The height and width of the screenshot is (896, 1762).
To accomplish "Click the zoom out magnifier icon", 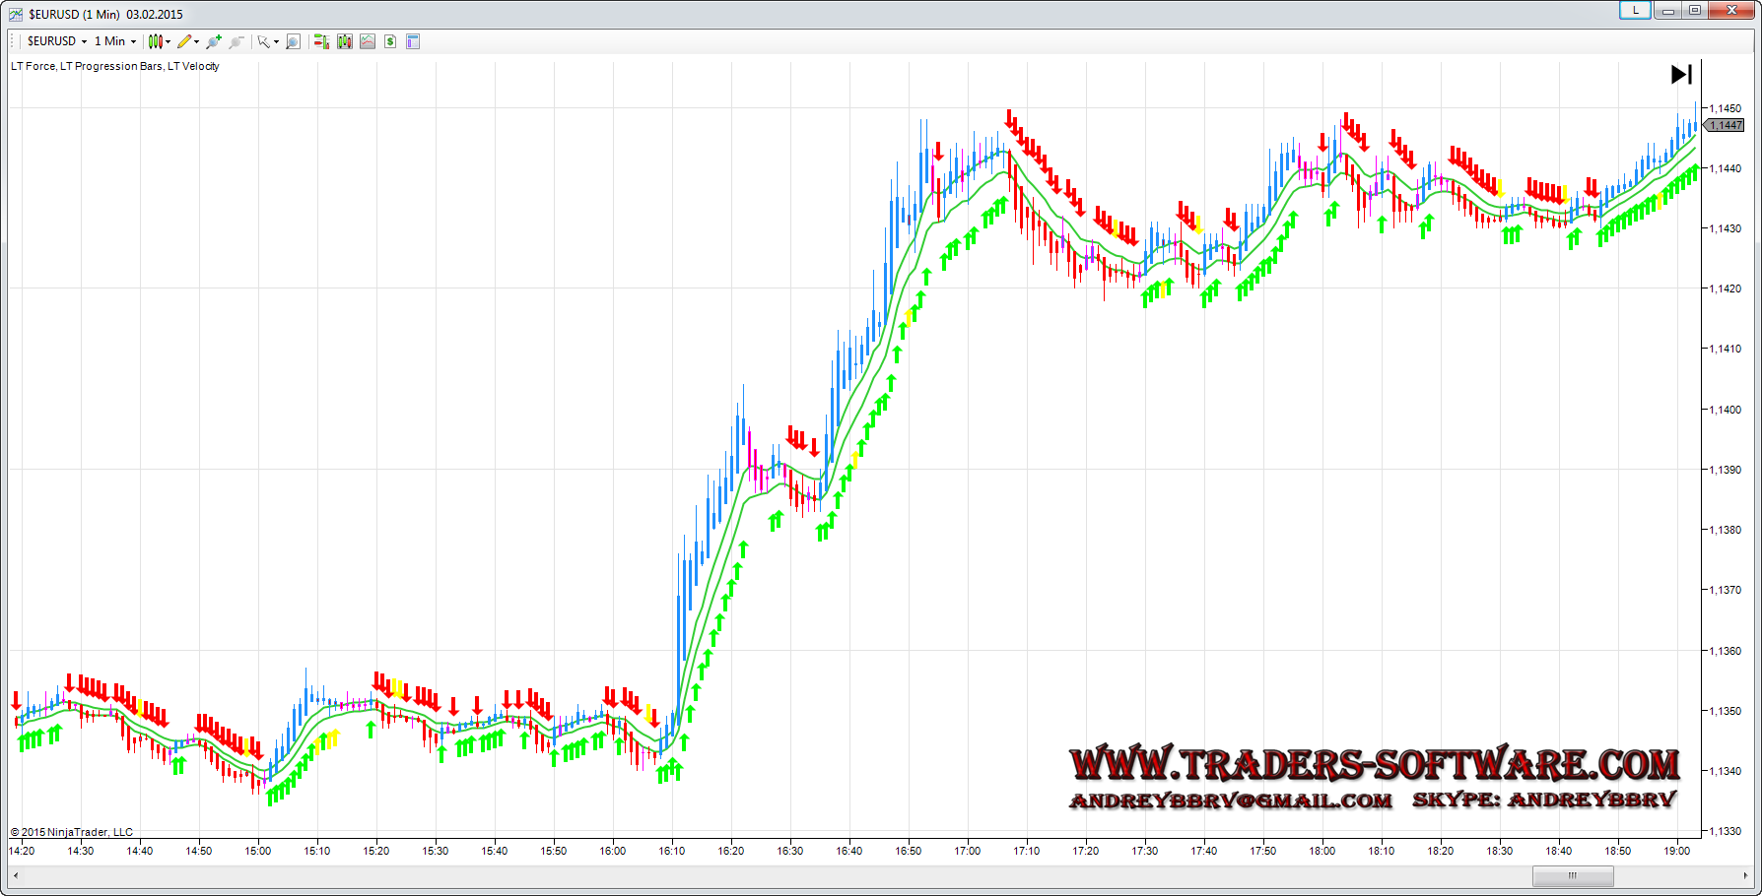I will [x=237, y=41].
